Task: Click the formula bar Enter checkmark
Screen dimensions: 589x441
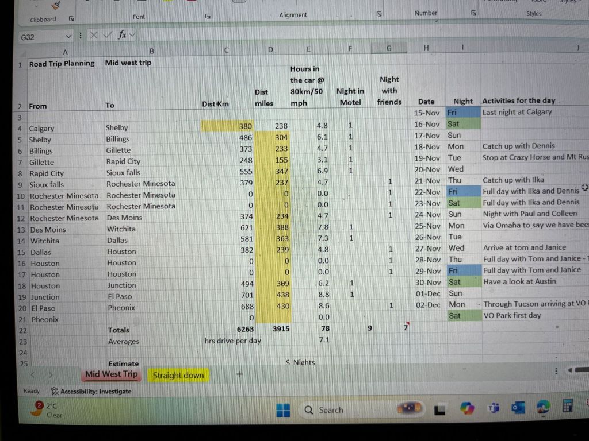Action: tap(106, 36)
